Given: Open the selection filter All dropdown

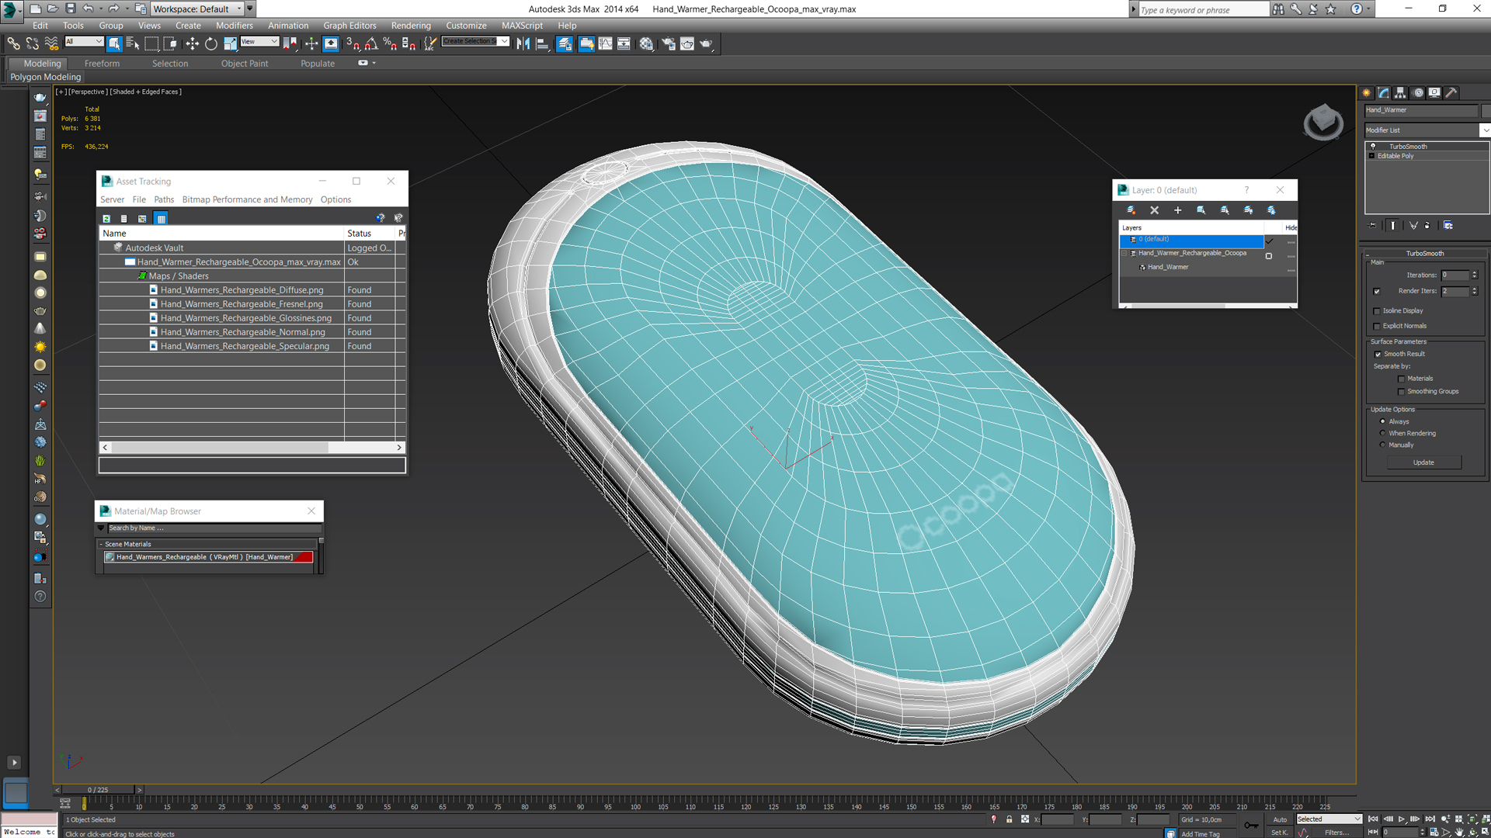Looking at the screenshot, I should click(x=84, y=42).
